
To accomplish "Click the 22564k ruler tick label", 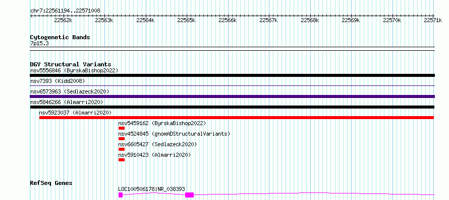I will coord(145,20).
